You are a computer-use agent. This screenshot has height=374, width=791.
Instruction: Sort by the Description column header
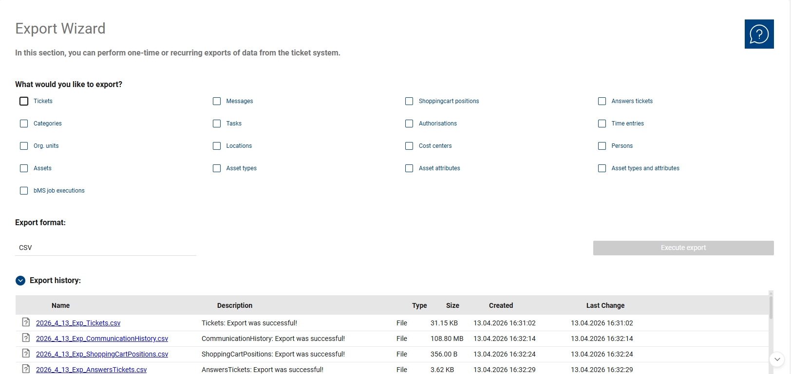pos(235,305)
